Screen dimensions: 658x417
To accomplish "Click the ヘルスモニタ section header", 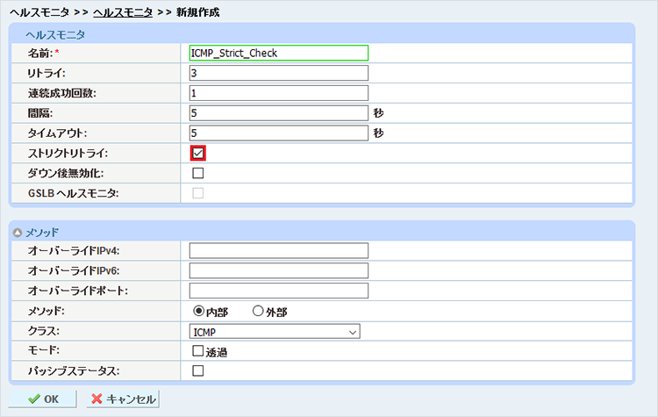I will pos(54,34).
